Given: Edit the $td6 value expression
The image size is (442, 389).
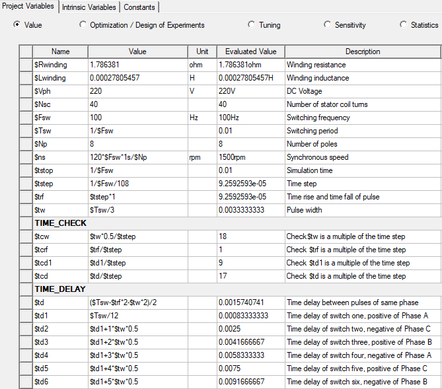Looking at the screenshot, I should point(137,382).
